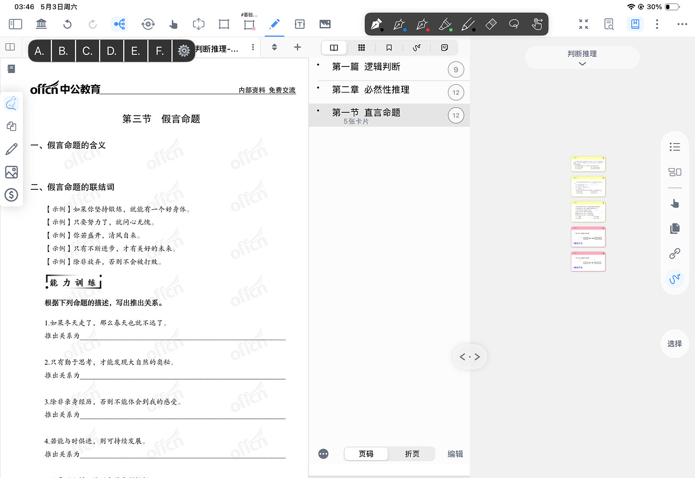Select the rectangle excerpt tool with pink tag

pyautogui.click(x=249, y=24)
